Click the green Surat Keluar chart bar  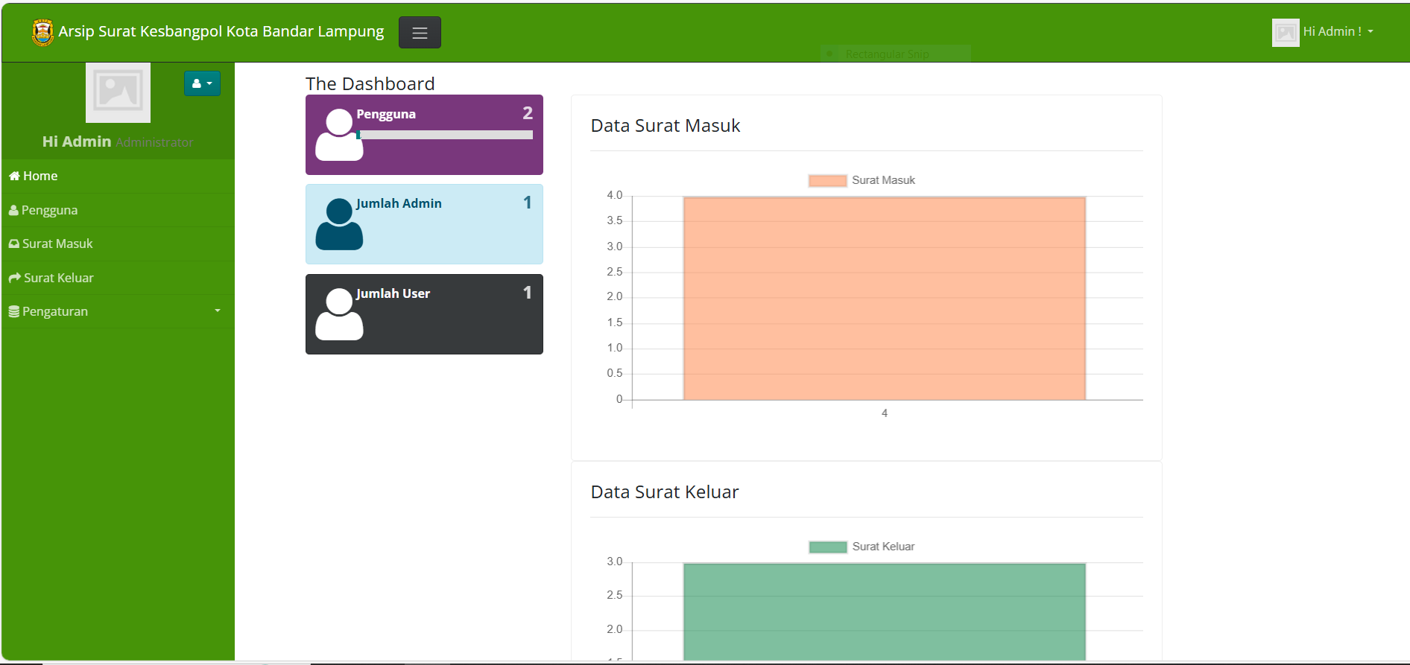[x=885, y=611]
